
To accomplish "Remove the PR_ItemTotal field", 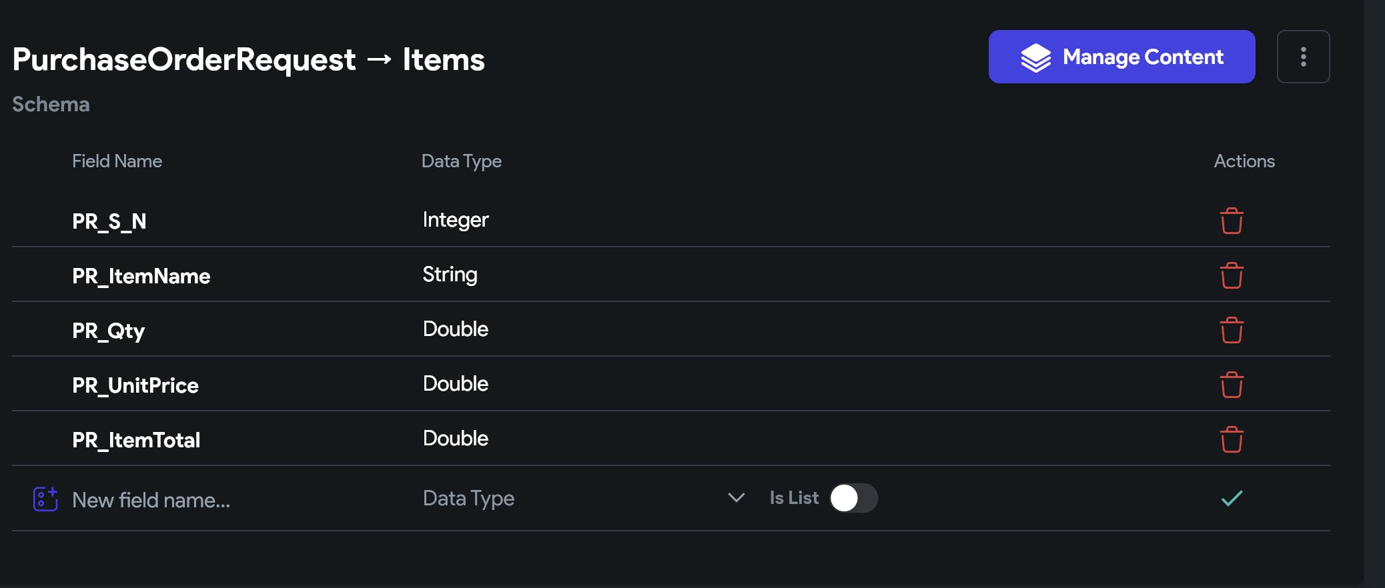I will pos(1231,439).
